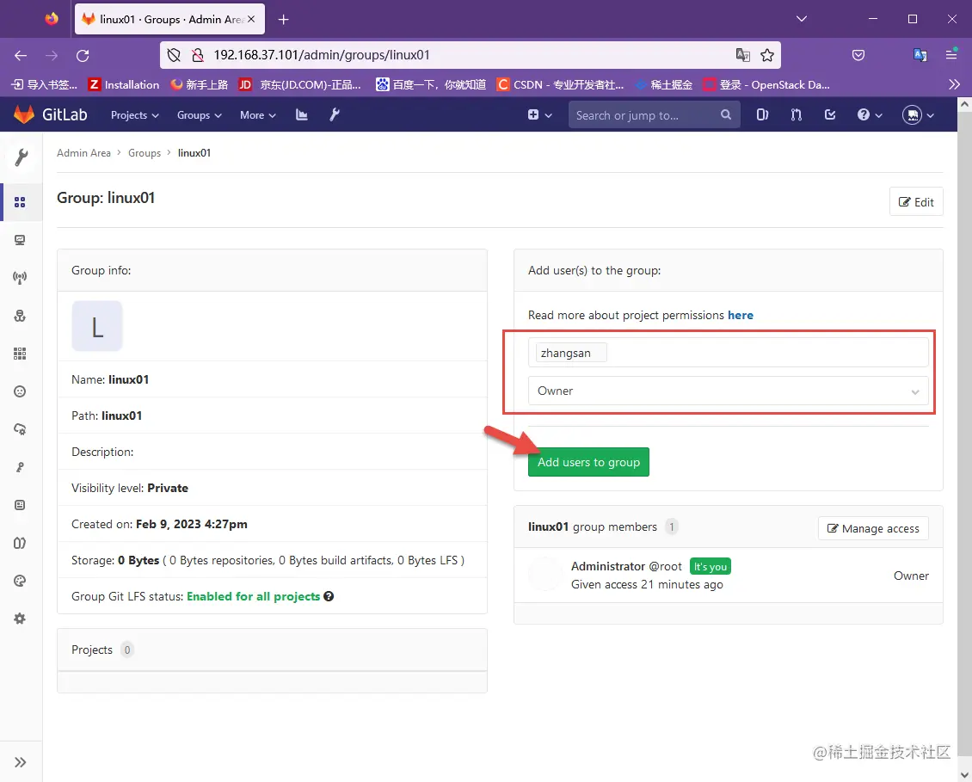Viewport: 972px width, 782px height.
Task: Close the linux01 Groups tab
Action: pyautogui.click(x=251, y=19)
